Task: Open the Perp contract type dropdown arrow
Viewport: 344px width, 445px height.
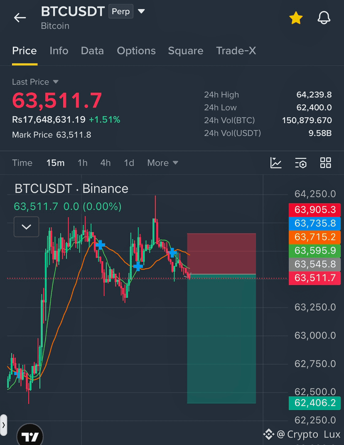Action: point(141,11)
